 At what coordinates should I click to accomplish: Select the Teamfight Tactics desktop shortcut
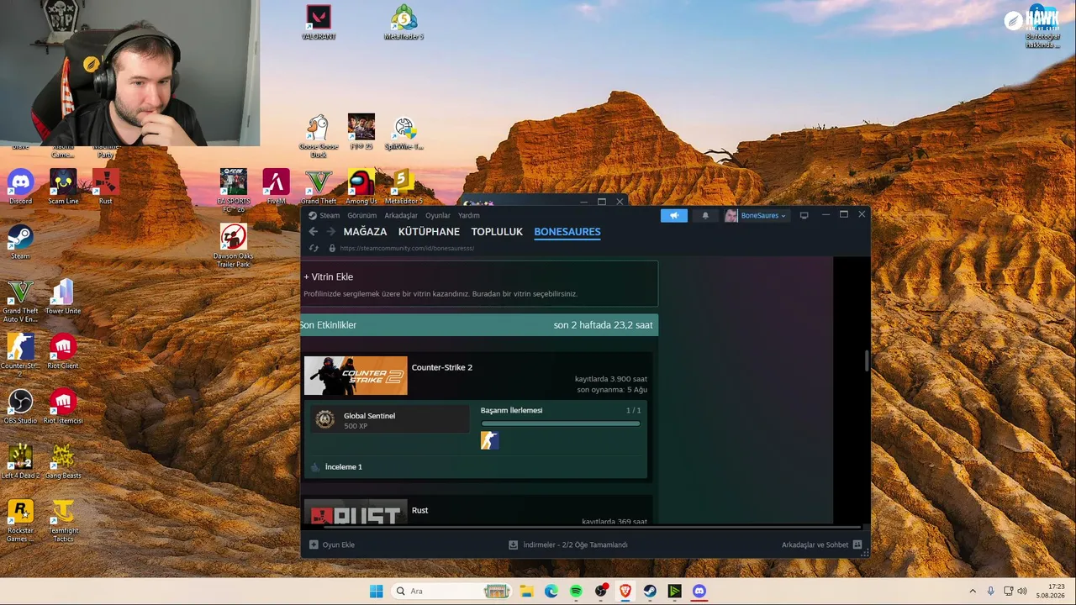pyautogui.click(x=63, y=519)
